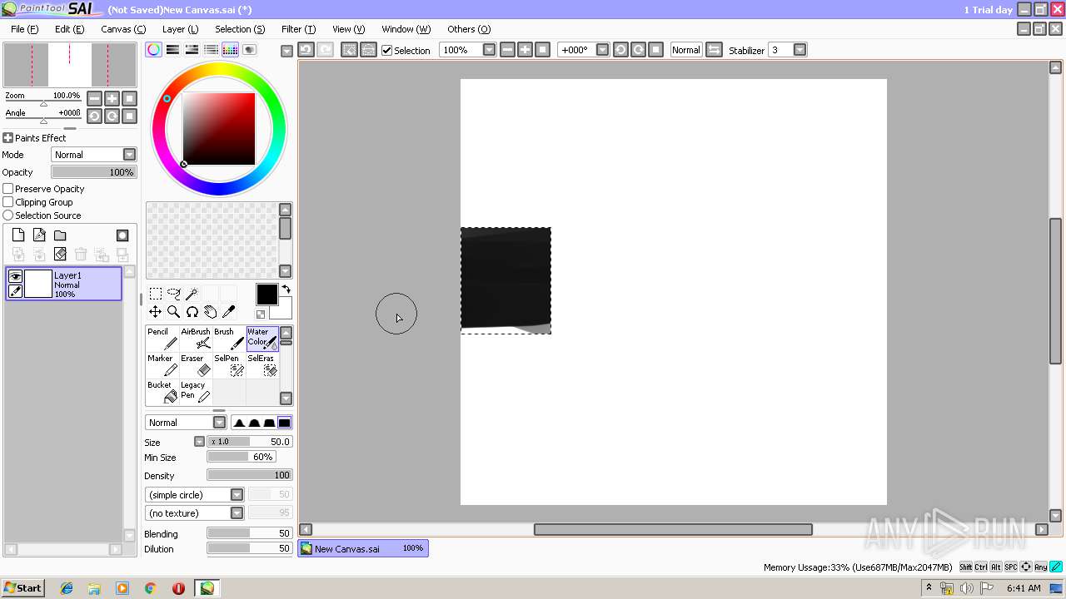The height and width of the screenshot is (599, 1066).
Task: Select the Marker tool
Action: click(162, 364)
